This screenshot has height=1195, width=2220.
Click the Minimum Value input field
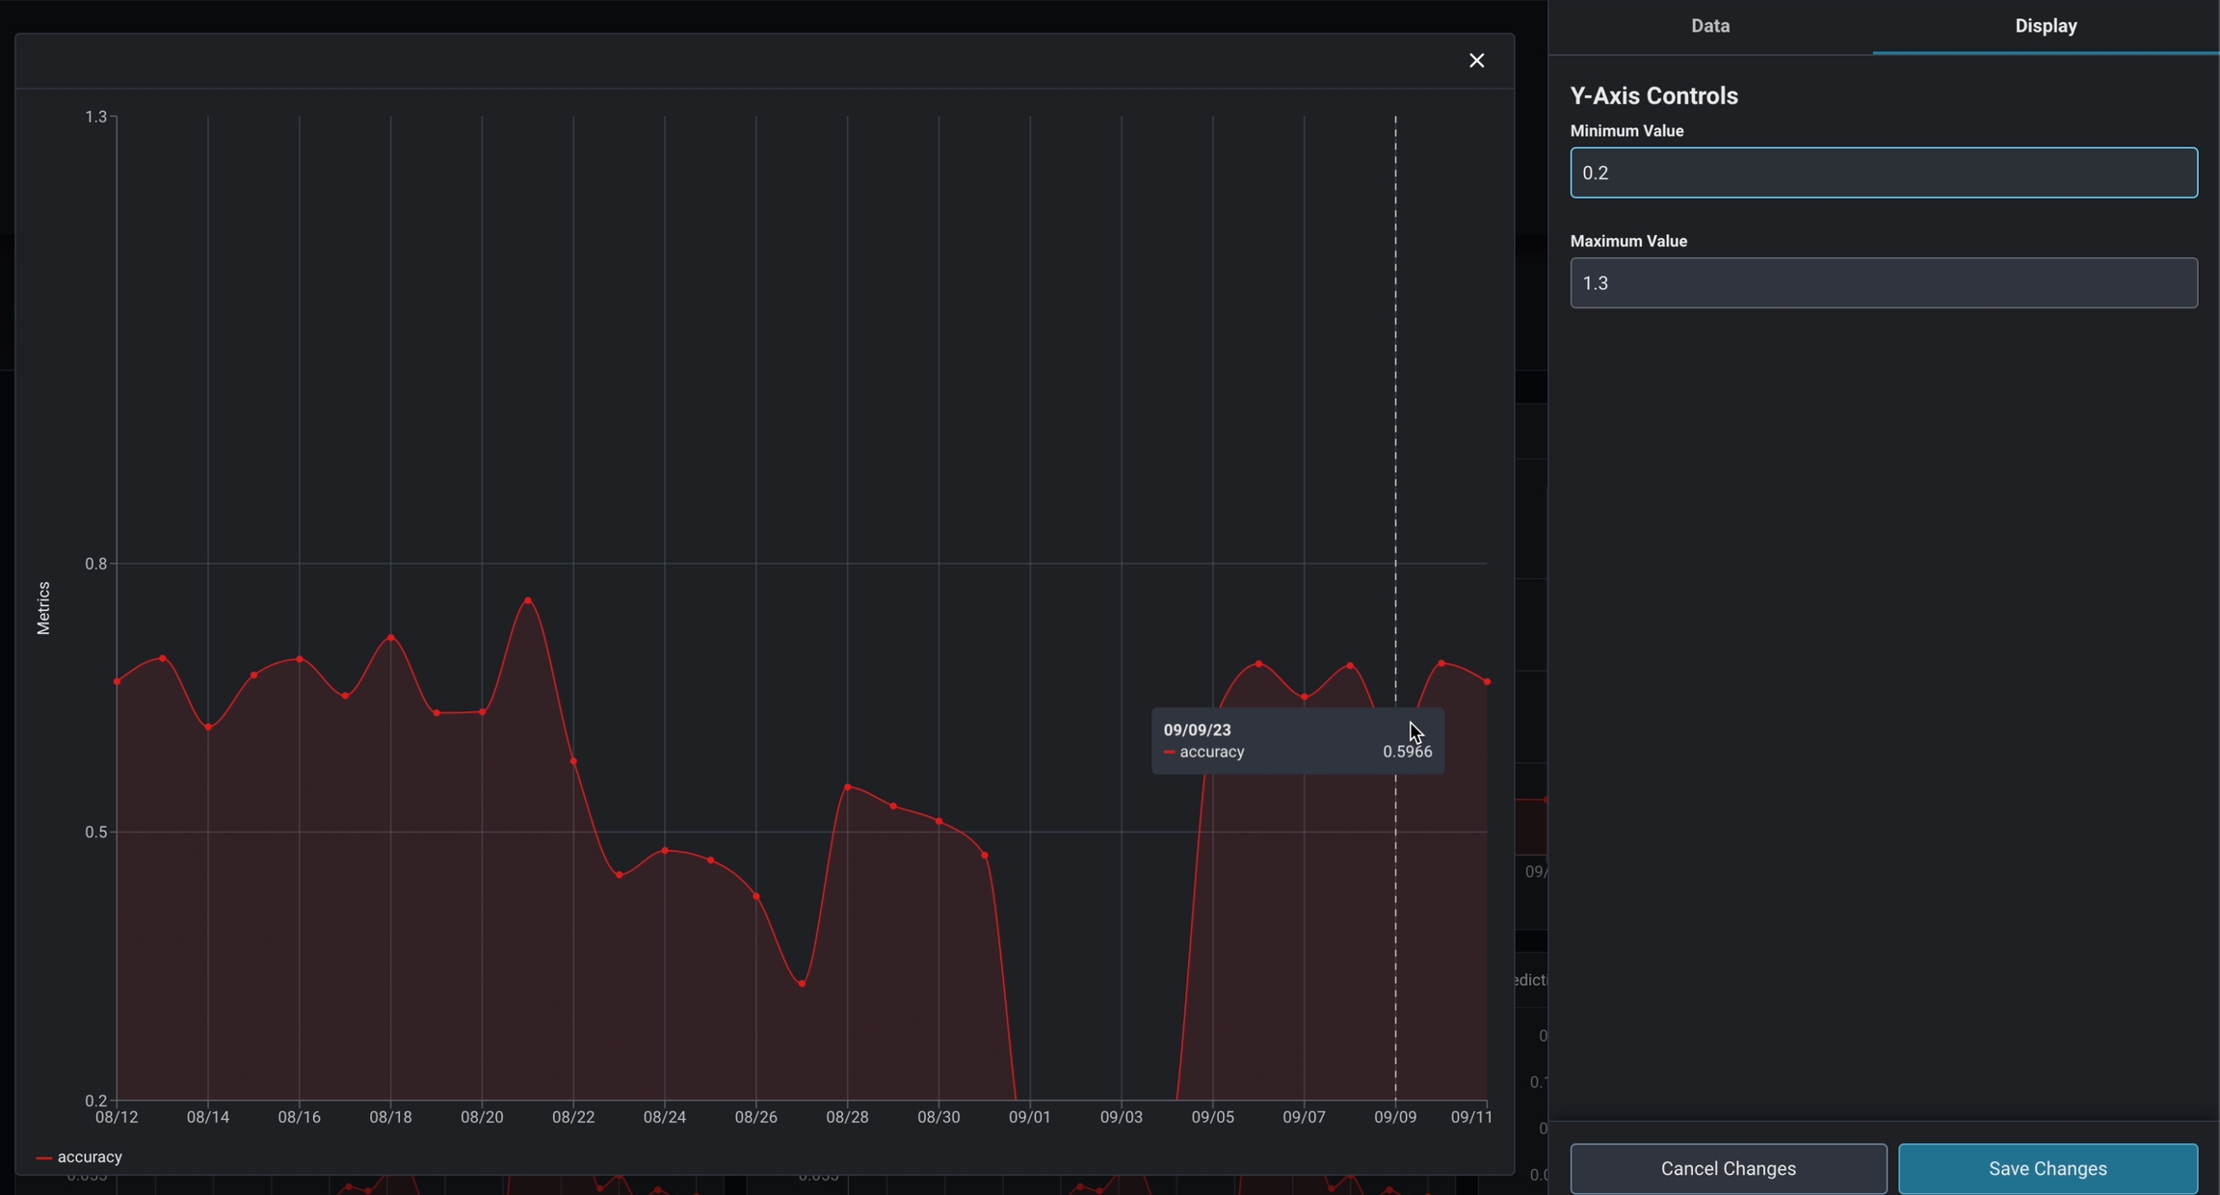(1883, 173)
